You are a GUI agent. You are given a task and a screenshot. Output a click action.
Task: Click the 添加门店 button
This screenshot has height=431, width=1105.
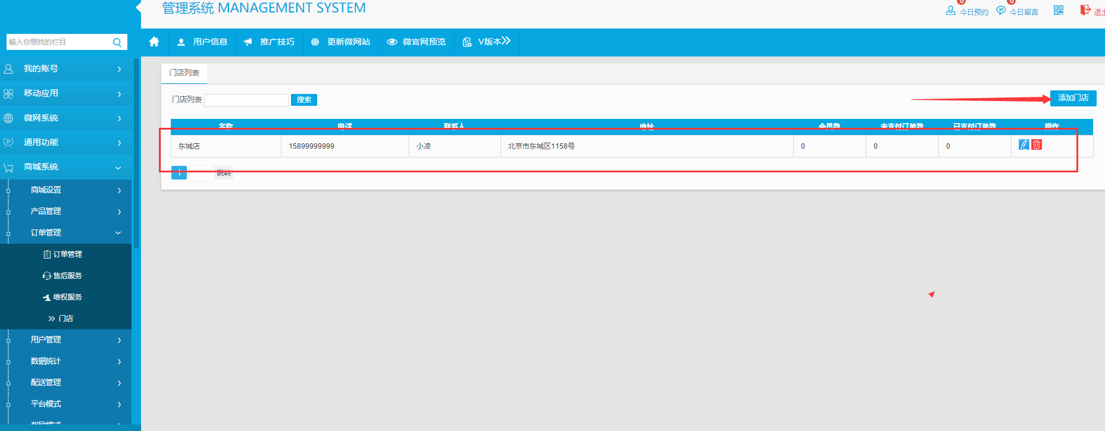1073,98
